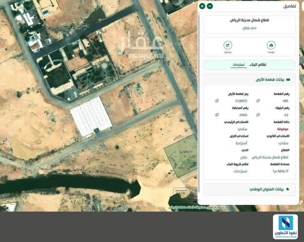Click the tag icon beside بيانات العنوان الوطني
Image resolution: width=304 pixels, height=242 pixels.
[287, 189]
